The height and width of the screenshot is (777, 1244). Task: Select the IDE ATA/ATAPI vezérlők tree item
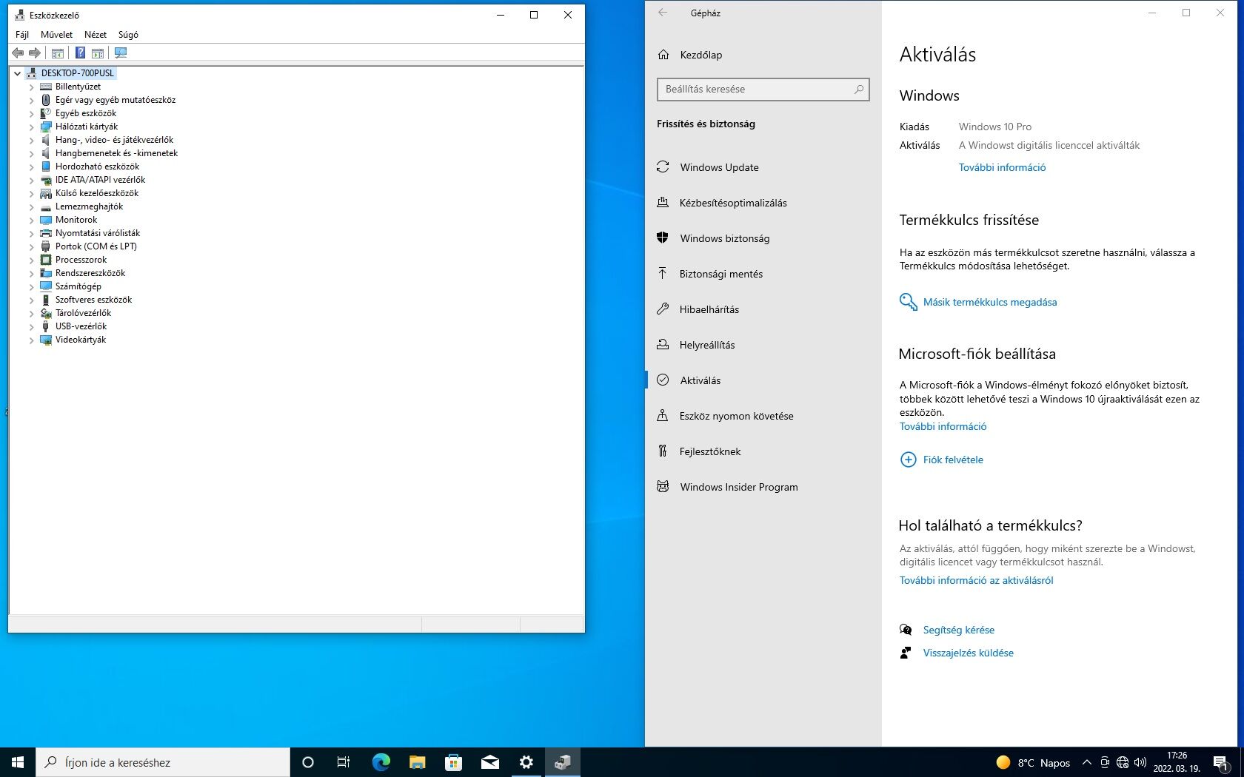(100, 180)
